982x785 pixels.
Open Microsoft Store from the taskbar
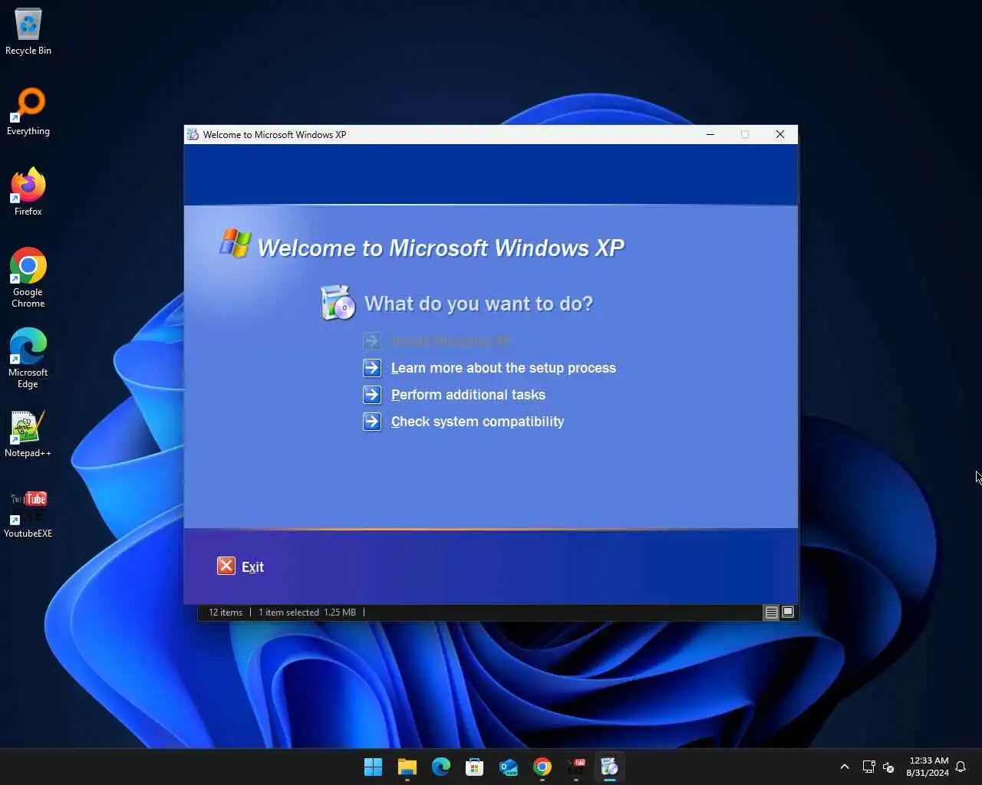tap(475, 767)
